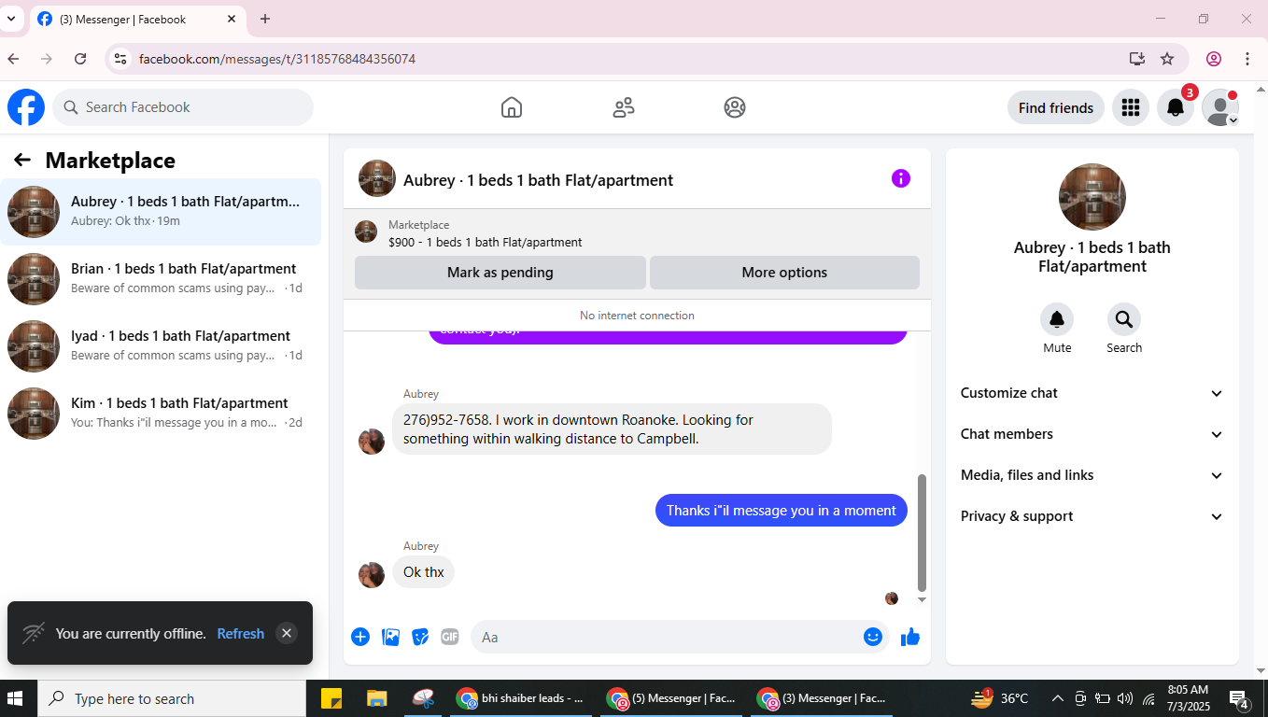
Task: Click the install app icon in address bar
Action: click(1136, 59)
